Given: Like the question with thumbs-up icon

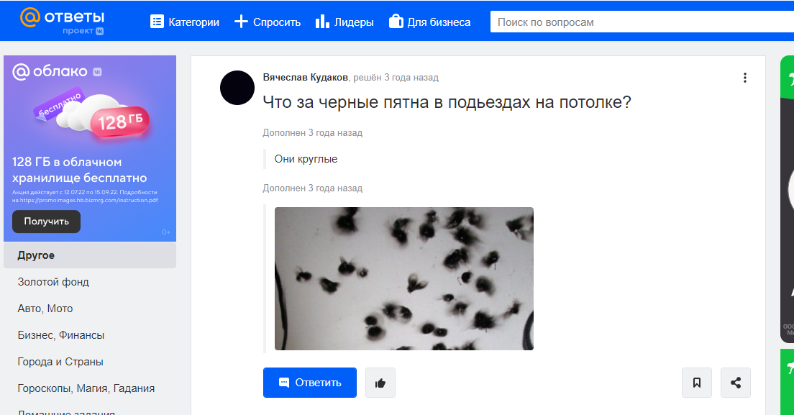Looking at the screenshot, I should 380,383.
